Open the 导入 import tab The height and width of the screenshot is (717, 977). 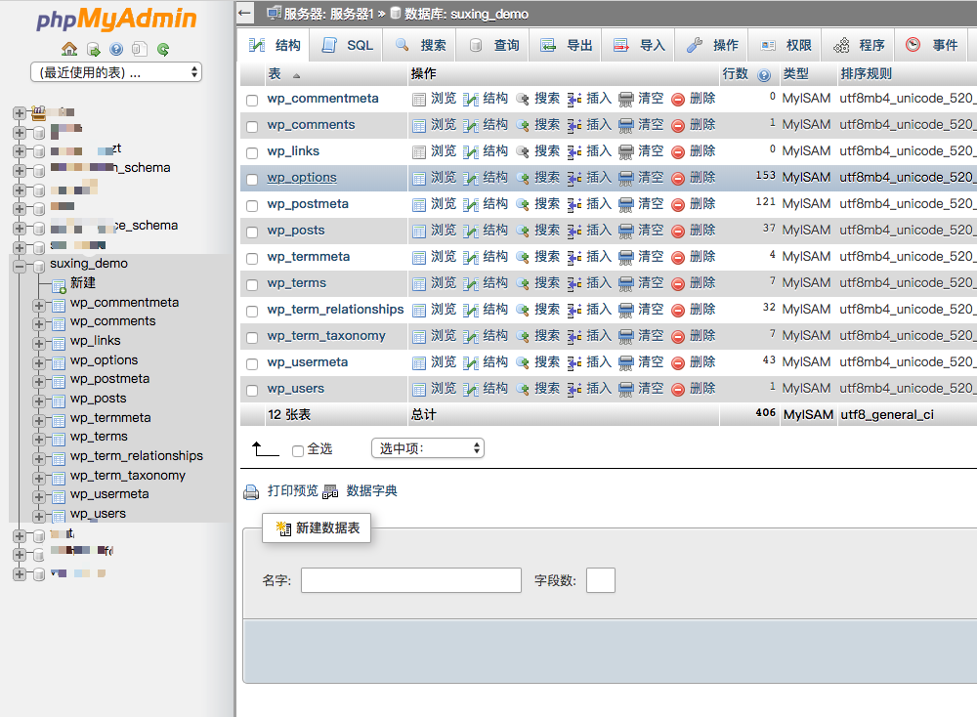pos(639,45)
